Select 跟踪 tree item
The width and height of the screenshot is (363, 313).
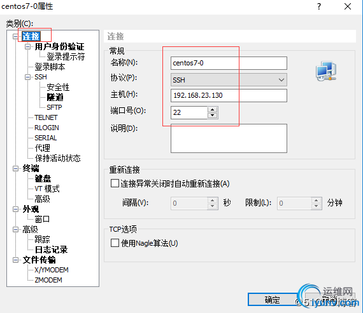click(x=42, y=239)
